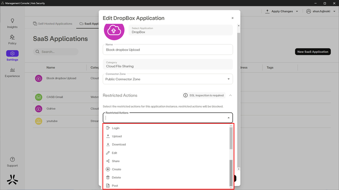Collapse the Restricted Actions section chevron
339x190 pixels.
(231, 95)
